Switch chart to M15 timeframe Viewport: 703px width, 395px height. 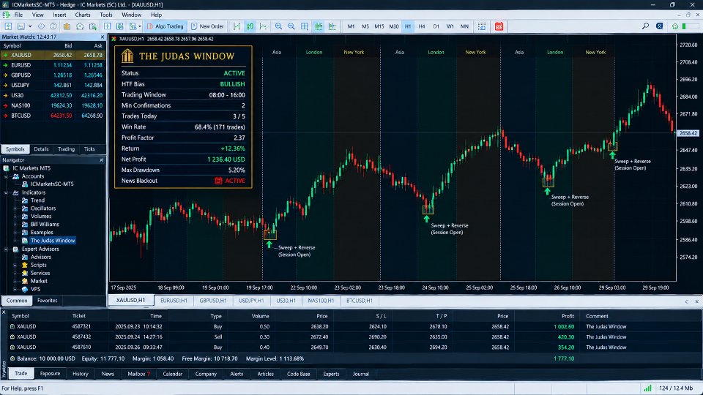(x=379, y=26)
